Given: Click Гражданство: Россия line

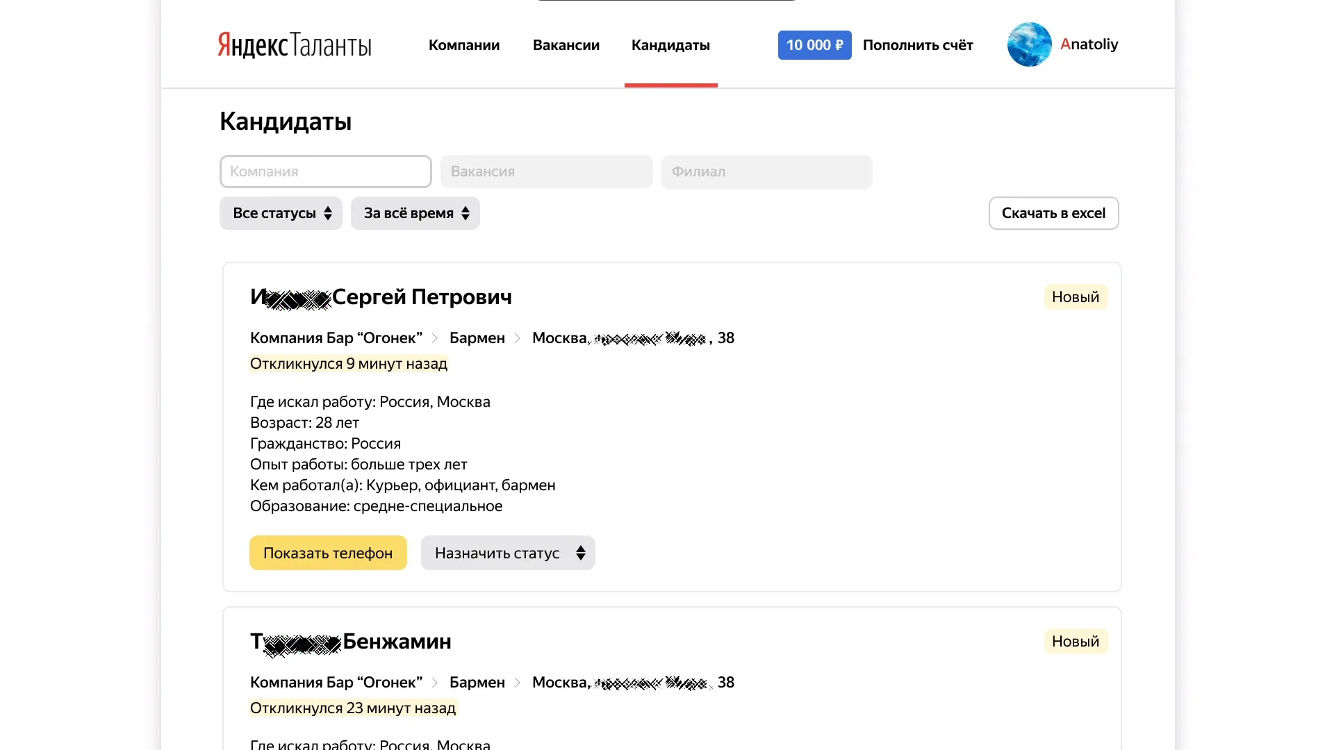Looking at the screenshot, I should pos(325,444).
